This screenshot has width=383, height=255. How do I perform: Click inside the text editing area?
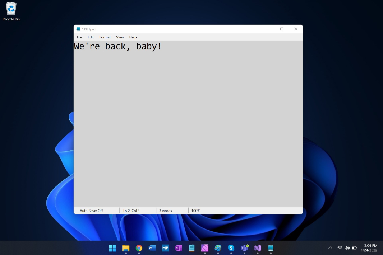(188, 126)
